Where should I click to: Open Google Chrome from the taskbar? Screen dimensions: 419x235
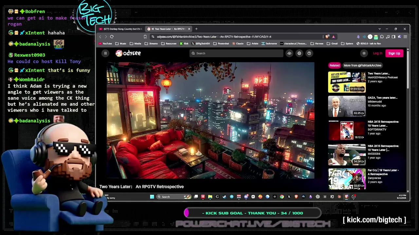(x=282, y=196)
